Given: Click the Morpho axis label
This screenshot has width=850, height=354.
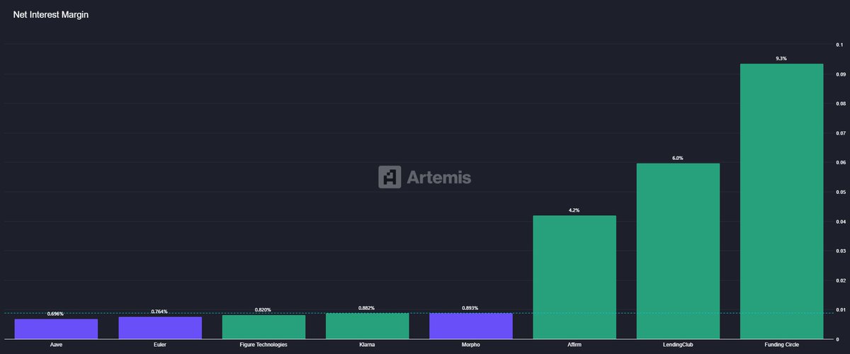Looking at the screenshot, I should pyautogui.click(x=471, y=345).
